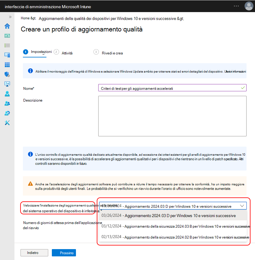Choose 03/12/2024 sicurezza 2024.03 B option
The image size is (255, 260).
173,226
